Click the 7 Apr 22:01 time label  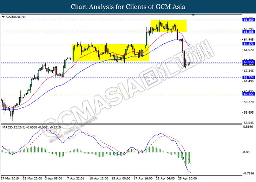[x=76, y=178]
